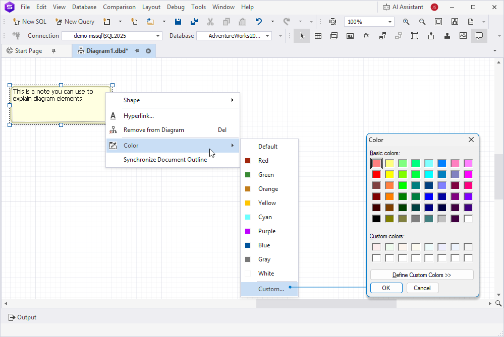504x337 pixels.
Task: Click the New Container frame icon
Action: (415, 36)
